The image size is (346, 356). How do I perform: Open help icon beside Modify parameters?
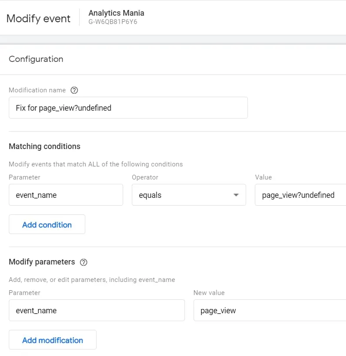click(83, 262)
